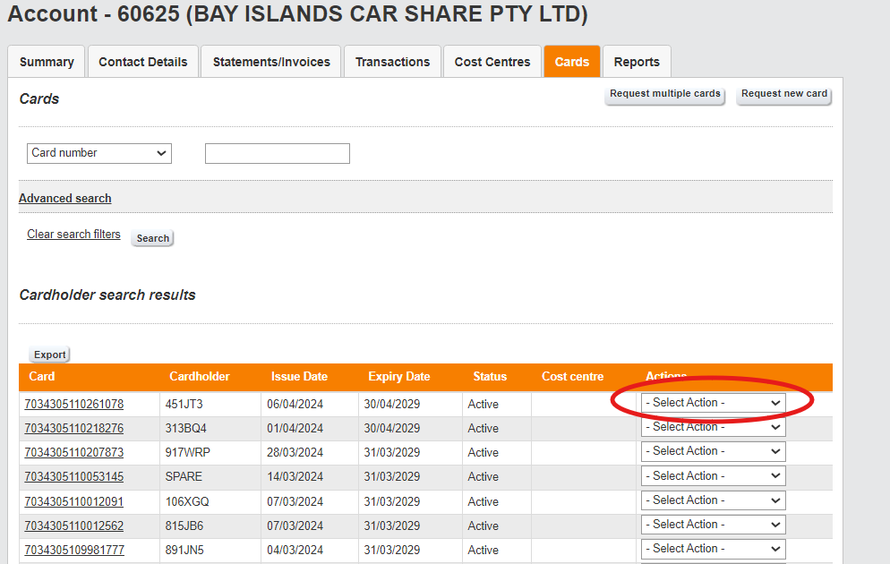Open card 7034305110012091 link
This screenshot has width=890, height=564.
[x=73, y=501]
